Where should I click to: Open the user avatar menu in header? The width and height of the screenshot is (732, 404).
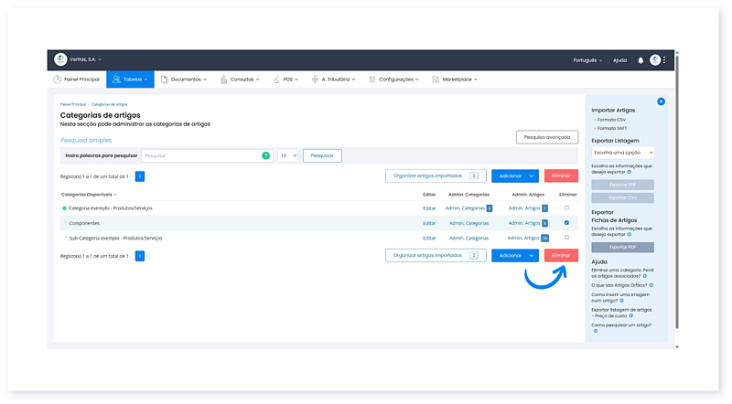point(654,60)
